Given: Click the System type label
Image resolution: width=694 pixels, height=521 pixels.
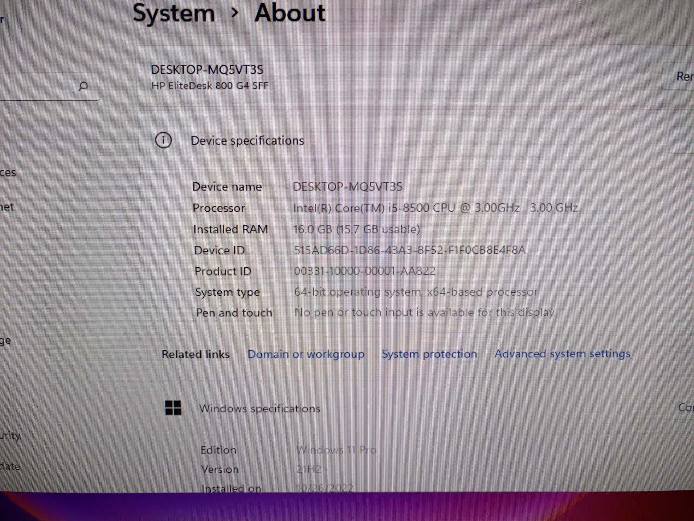Looking at the screenshot, I should [227, 292].
